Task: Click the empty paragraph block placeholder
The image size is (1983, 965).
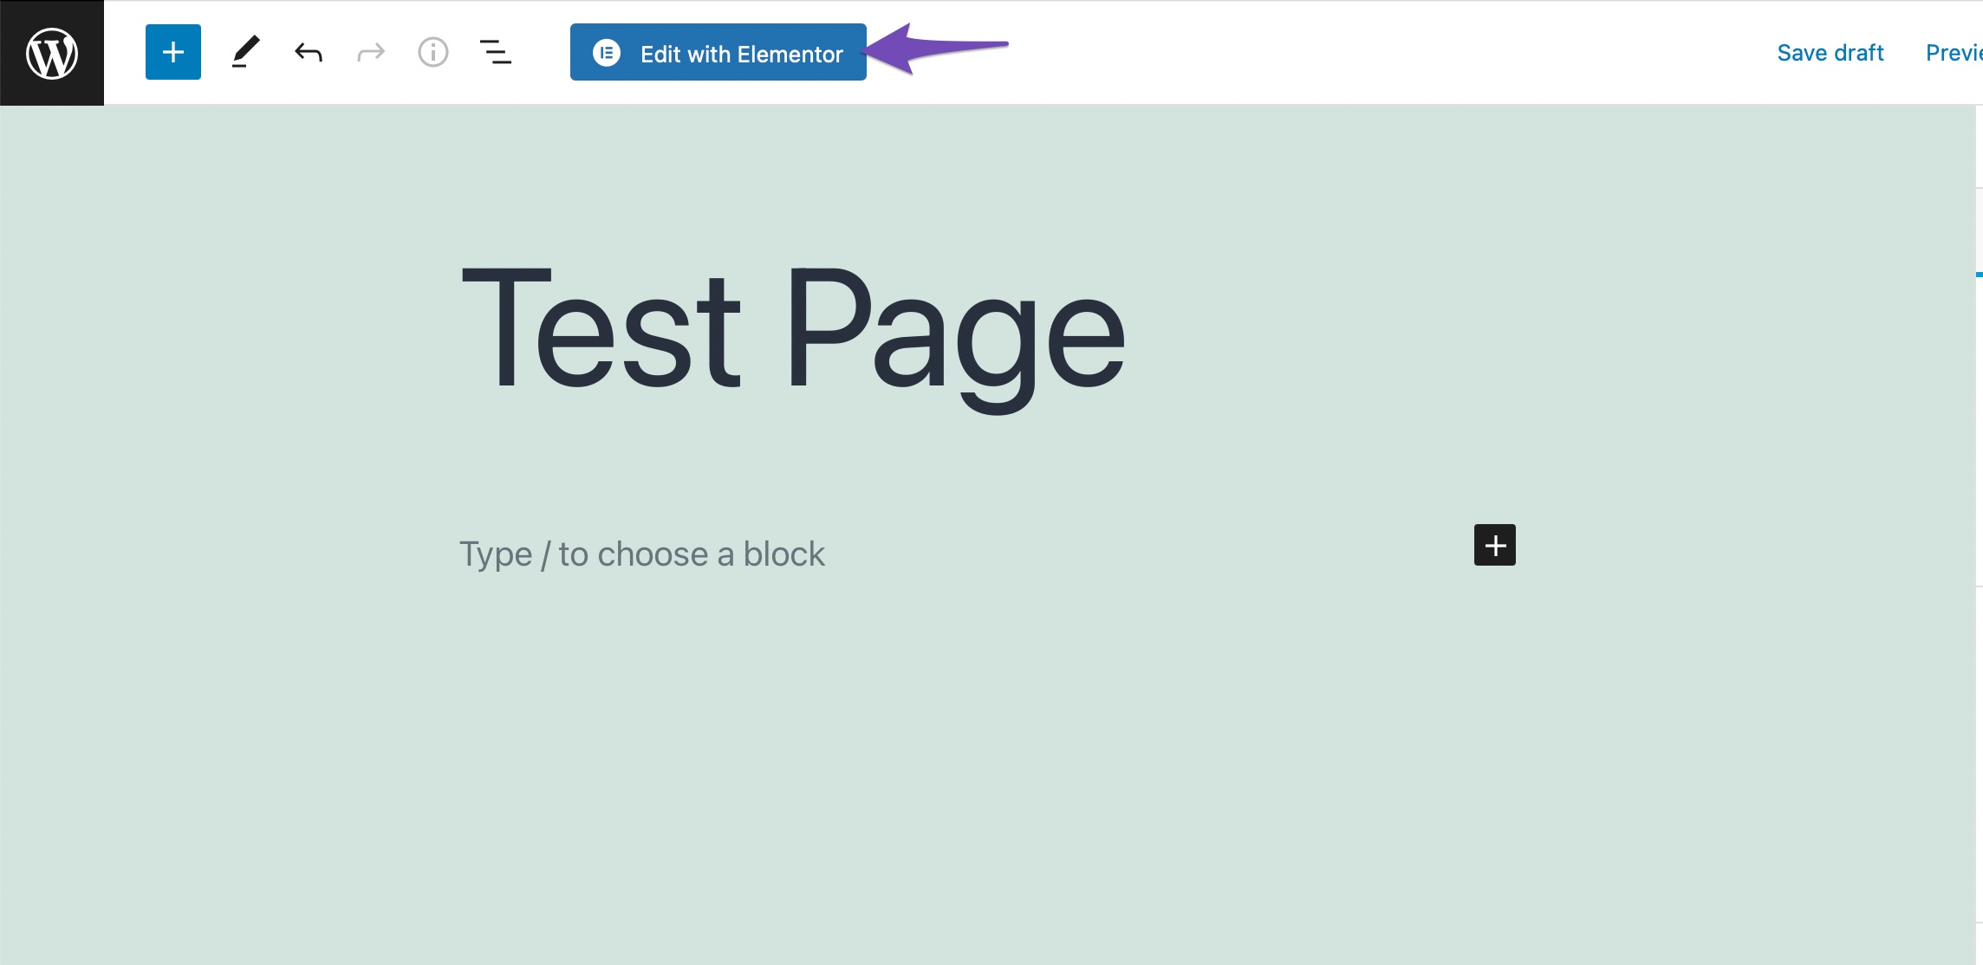Action: click(x=642, y=554)
